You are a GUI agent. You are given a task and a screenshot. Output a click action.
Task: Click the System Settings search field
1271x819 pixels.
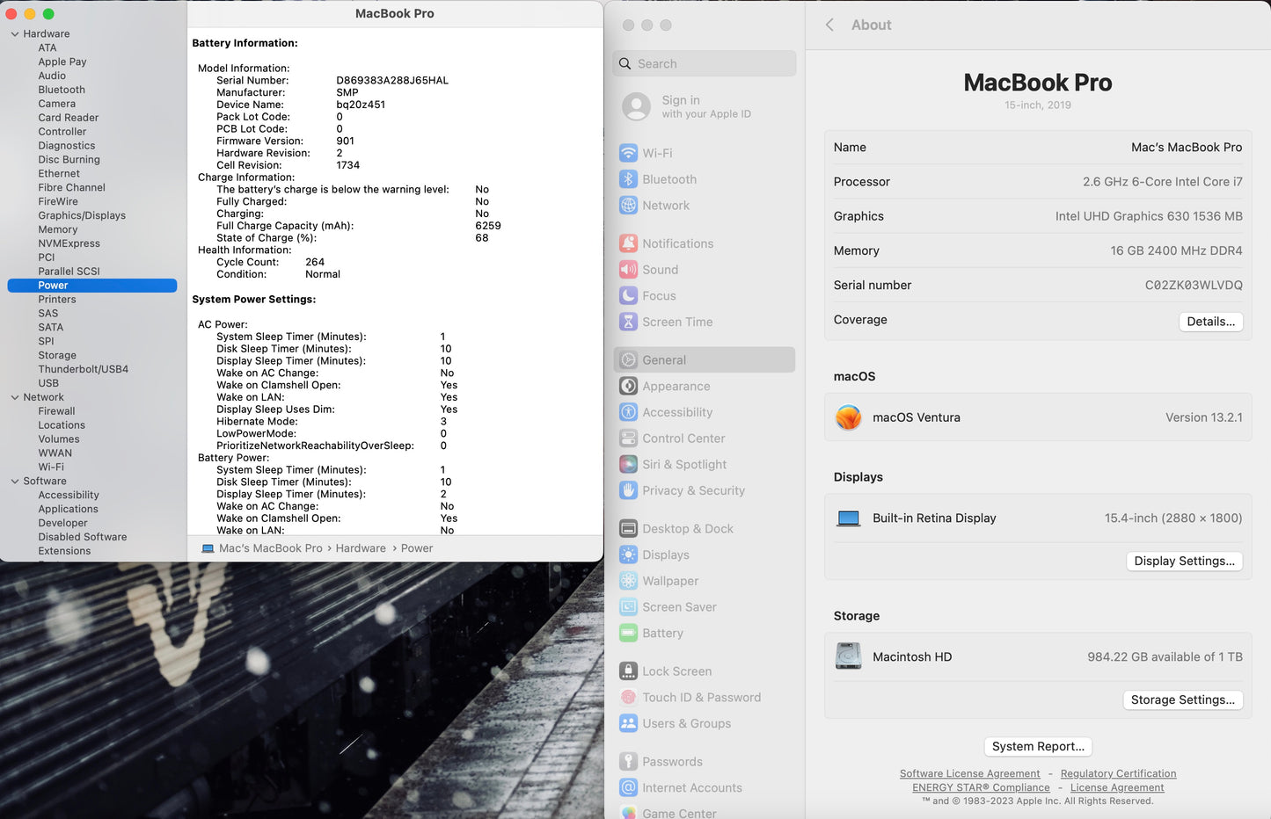click(x=704, y=63)
